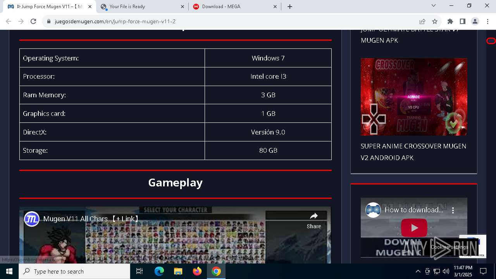Screen dimensions: 496x279
Task: Reload the current page
Action: click(x=33, y=21)
